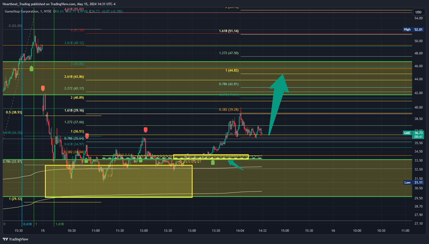This screenshot has width=429, height=244.
Task: Select the 1 (29.12) retracement label
Action: click(15, 199)
